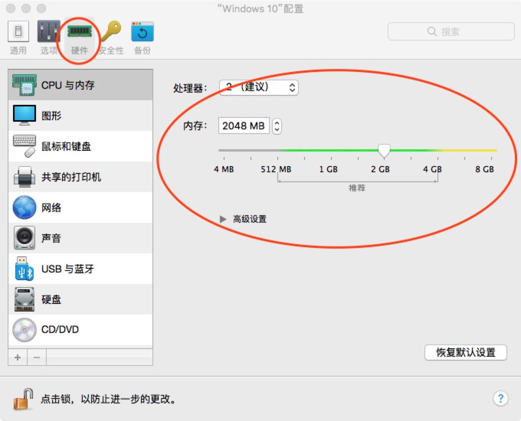Click the window title "Windows 10"配置
The width and height of the screenshot is (521, 421).
pos(260,9)
